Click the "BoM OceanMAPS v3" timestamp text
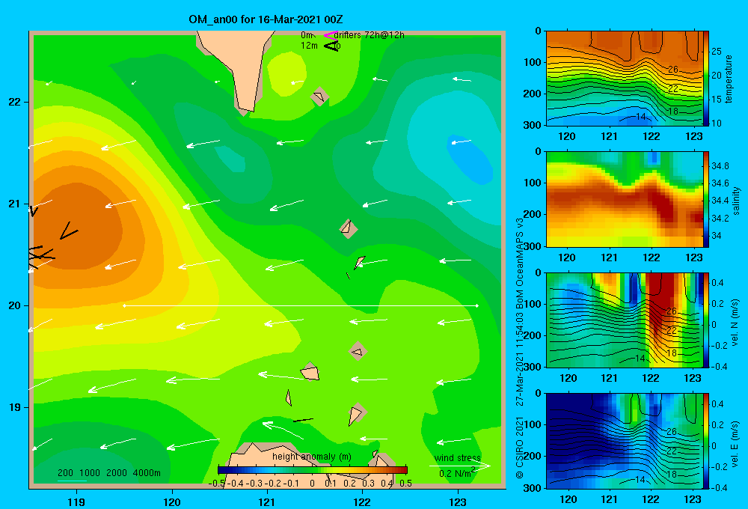The height and width of the screenshot is (509, 748). pos(520,264)
